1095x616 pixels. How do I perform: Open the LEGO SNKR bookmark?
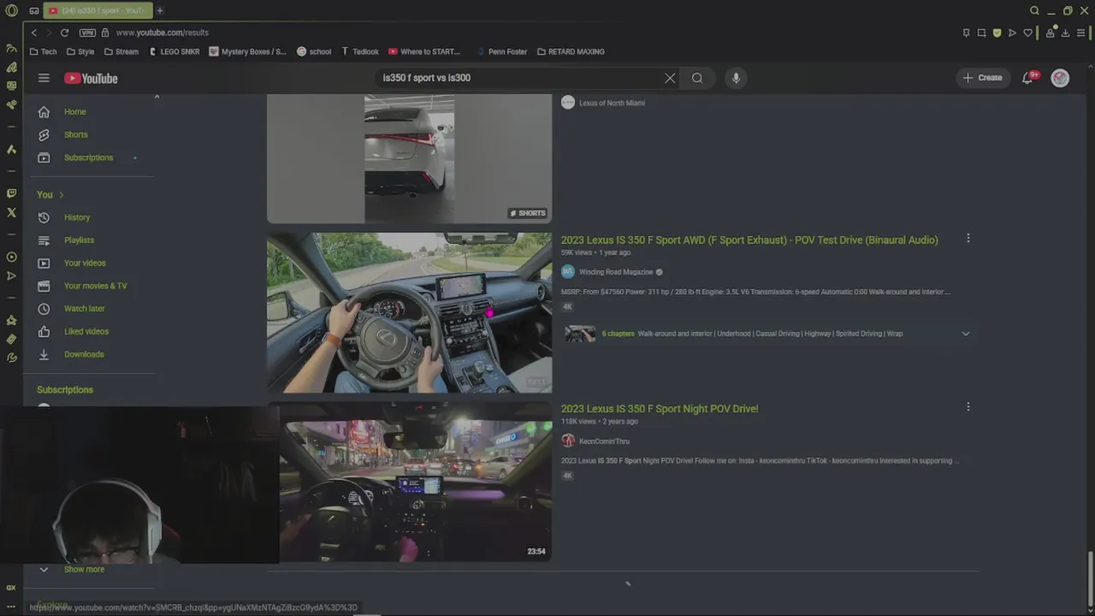(175, 51)
